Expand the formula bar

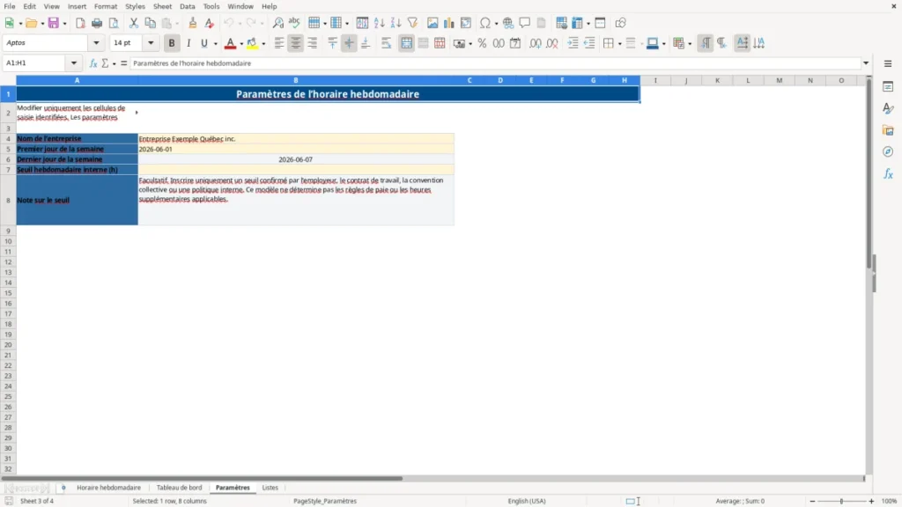tap(866, 63)
